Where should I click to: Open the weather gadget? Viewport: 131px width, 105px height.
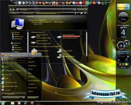[123, 7]
